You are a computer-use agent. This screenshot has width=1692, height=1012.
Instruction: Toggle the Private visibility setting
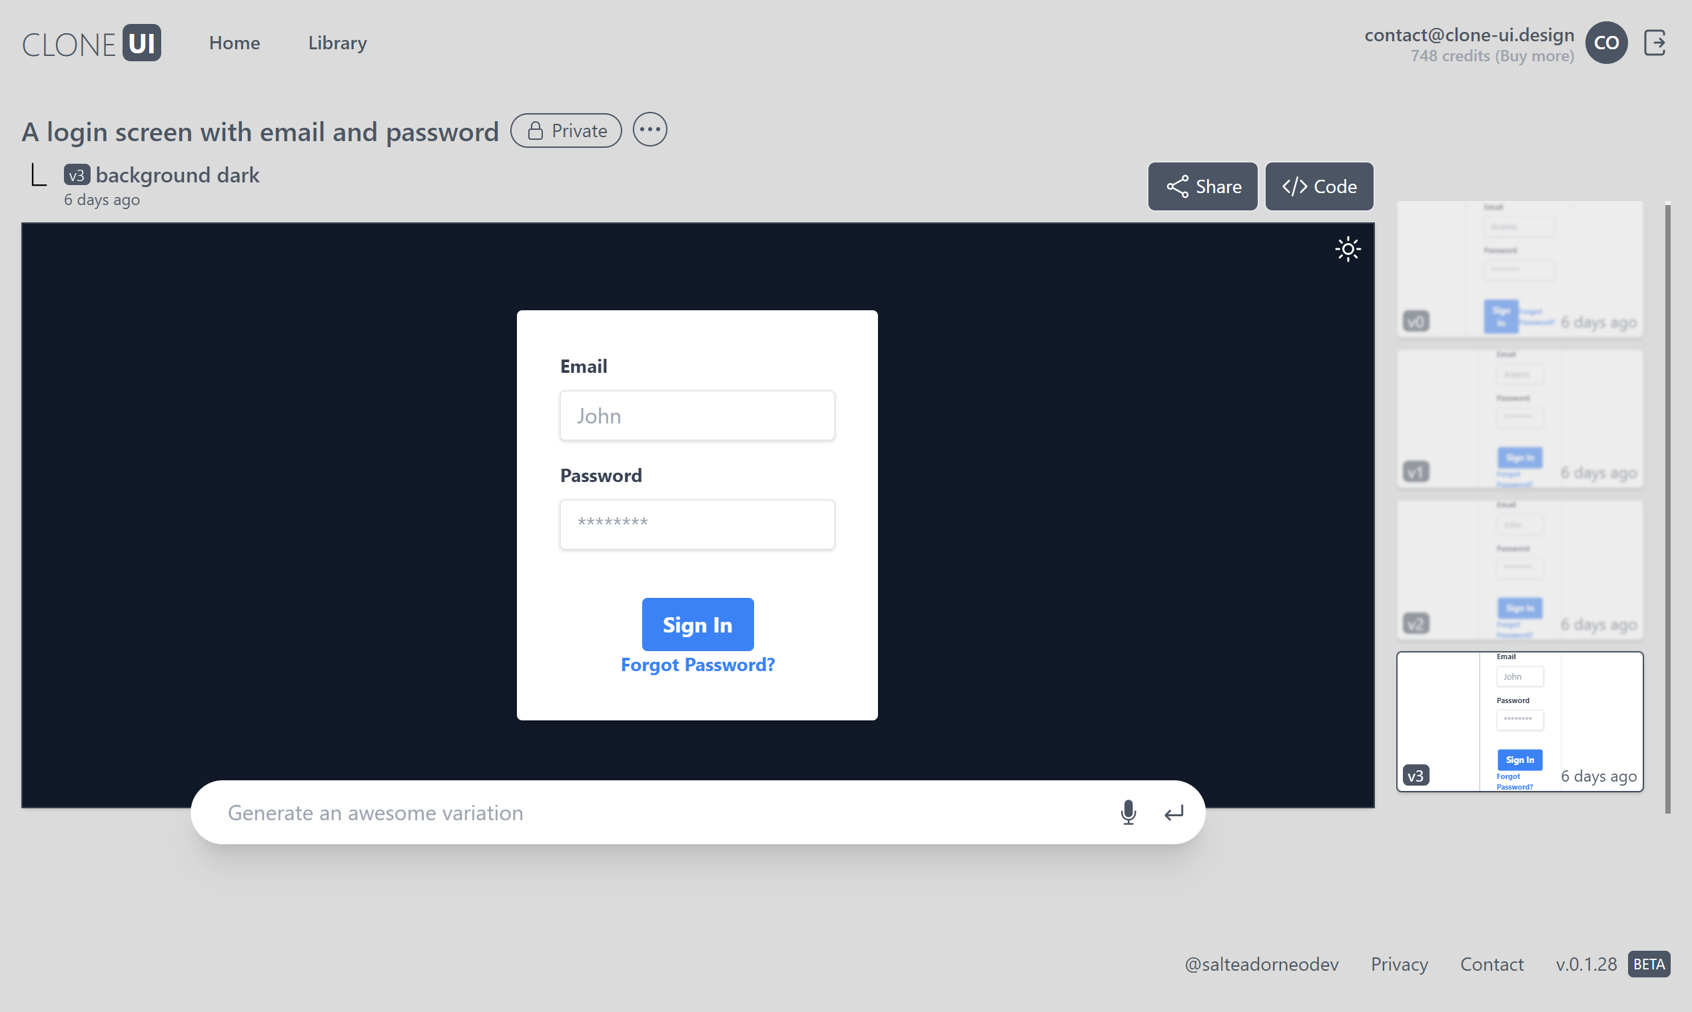point(565,130)
